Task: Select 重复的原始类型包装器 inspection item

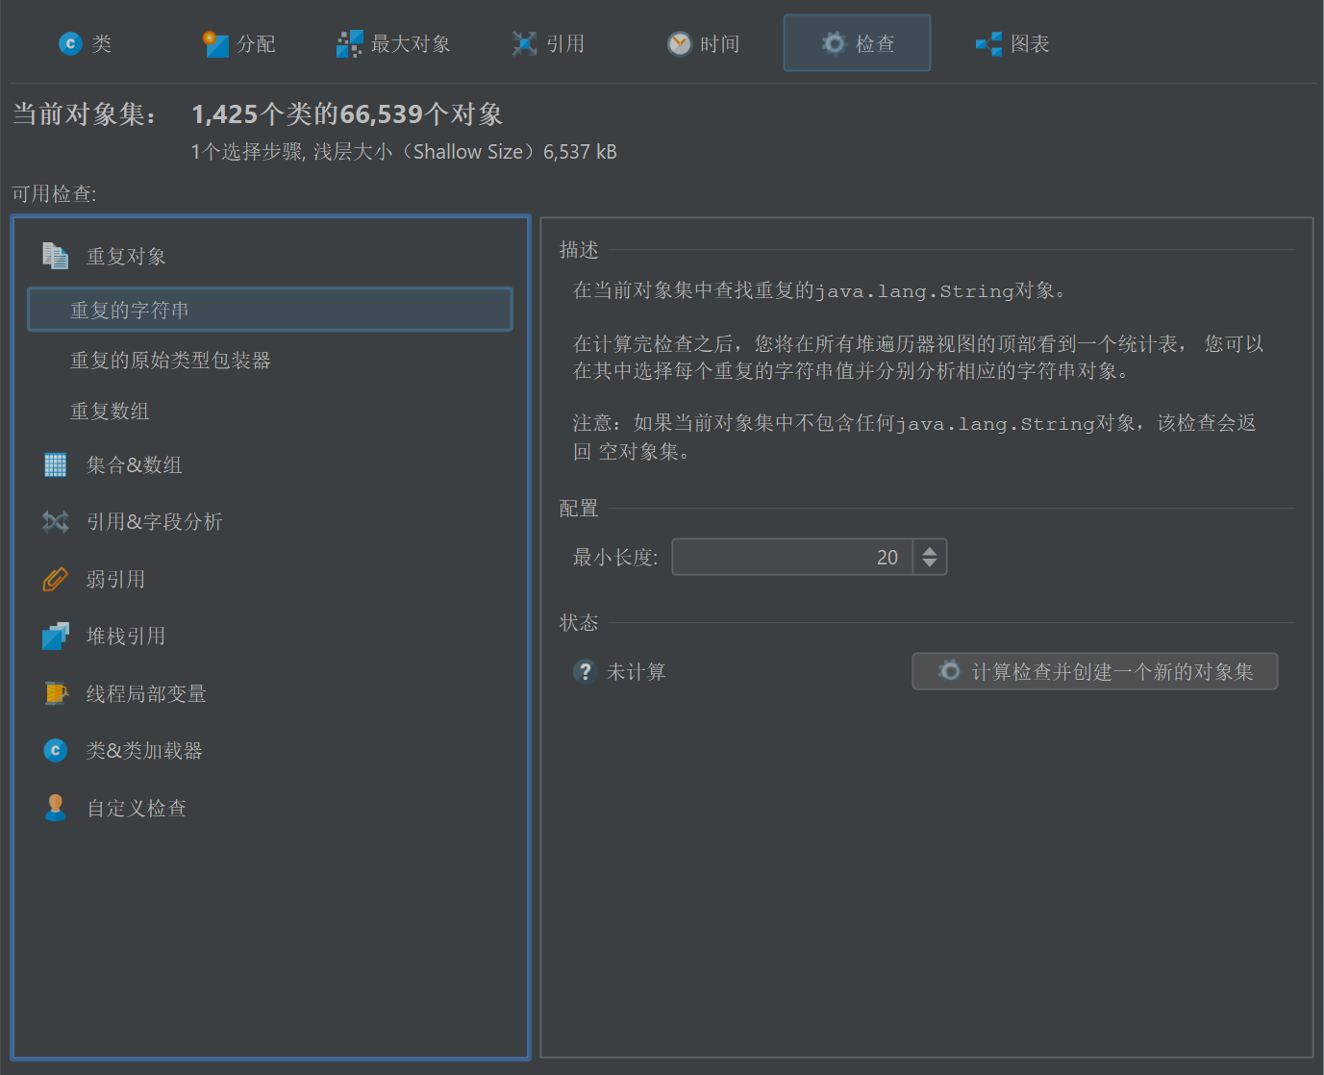Action: click(170, 361)
